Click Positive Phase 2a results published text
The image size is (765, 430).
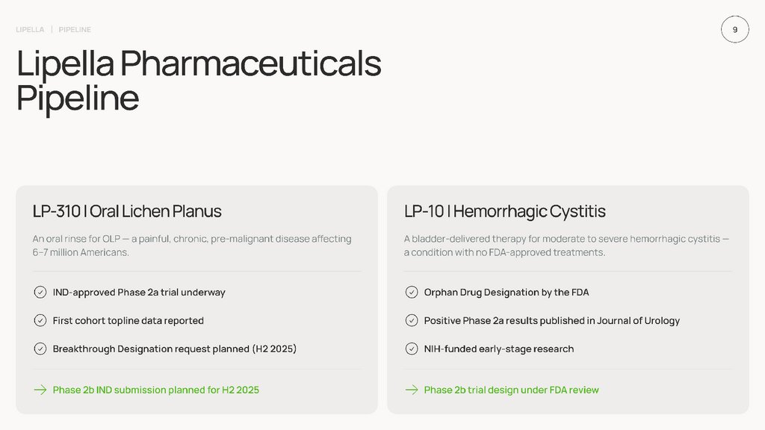click(551, 320)
